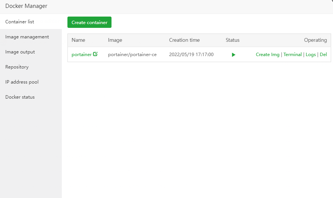This screenshot has height=198, width=333.
Task: Show Logs for the portainer container
Action: click(311, 55)
